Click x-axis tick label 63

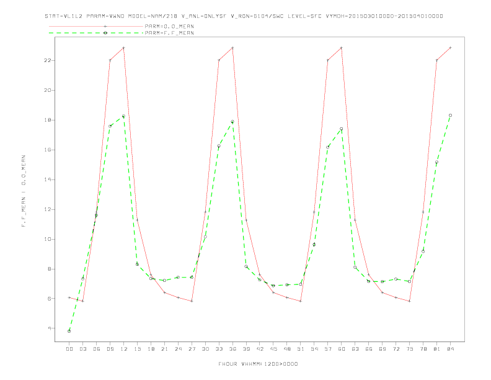355,349
